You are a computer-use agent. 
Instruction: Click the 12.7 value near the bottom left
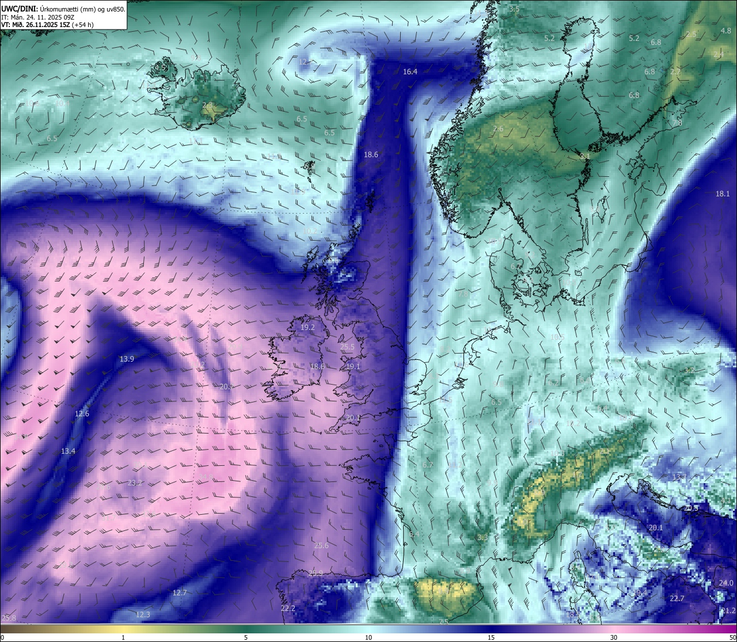180,592
